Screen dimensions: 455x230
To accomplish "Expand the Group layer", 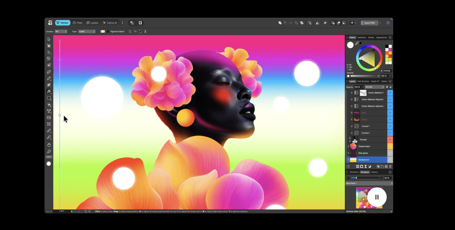I will [x=351, y=120].
